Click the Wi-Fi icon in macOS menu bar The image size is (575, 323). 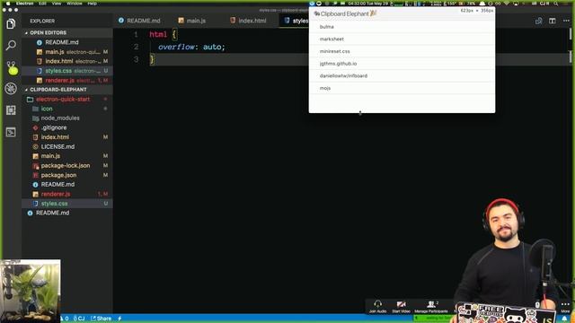click(x=507, y=4)
